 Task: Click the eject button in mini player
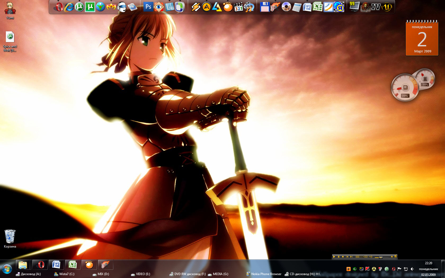click(x=392, y=257)
